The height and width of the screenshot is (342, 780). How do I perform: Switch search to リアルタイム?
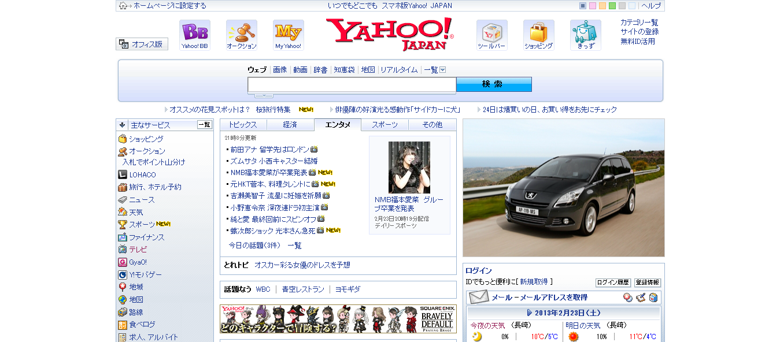[399, 70]
